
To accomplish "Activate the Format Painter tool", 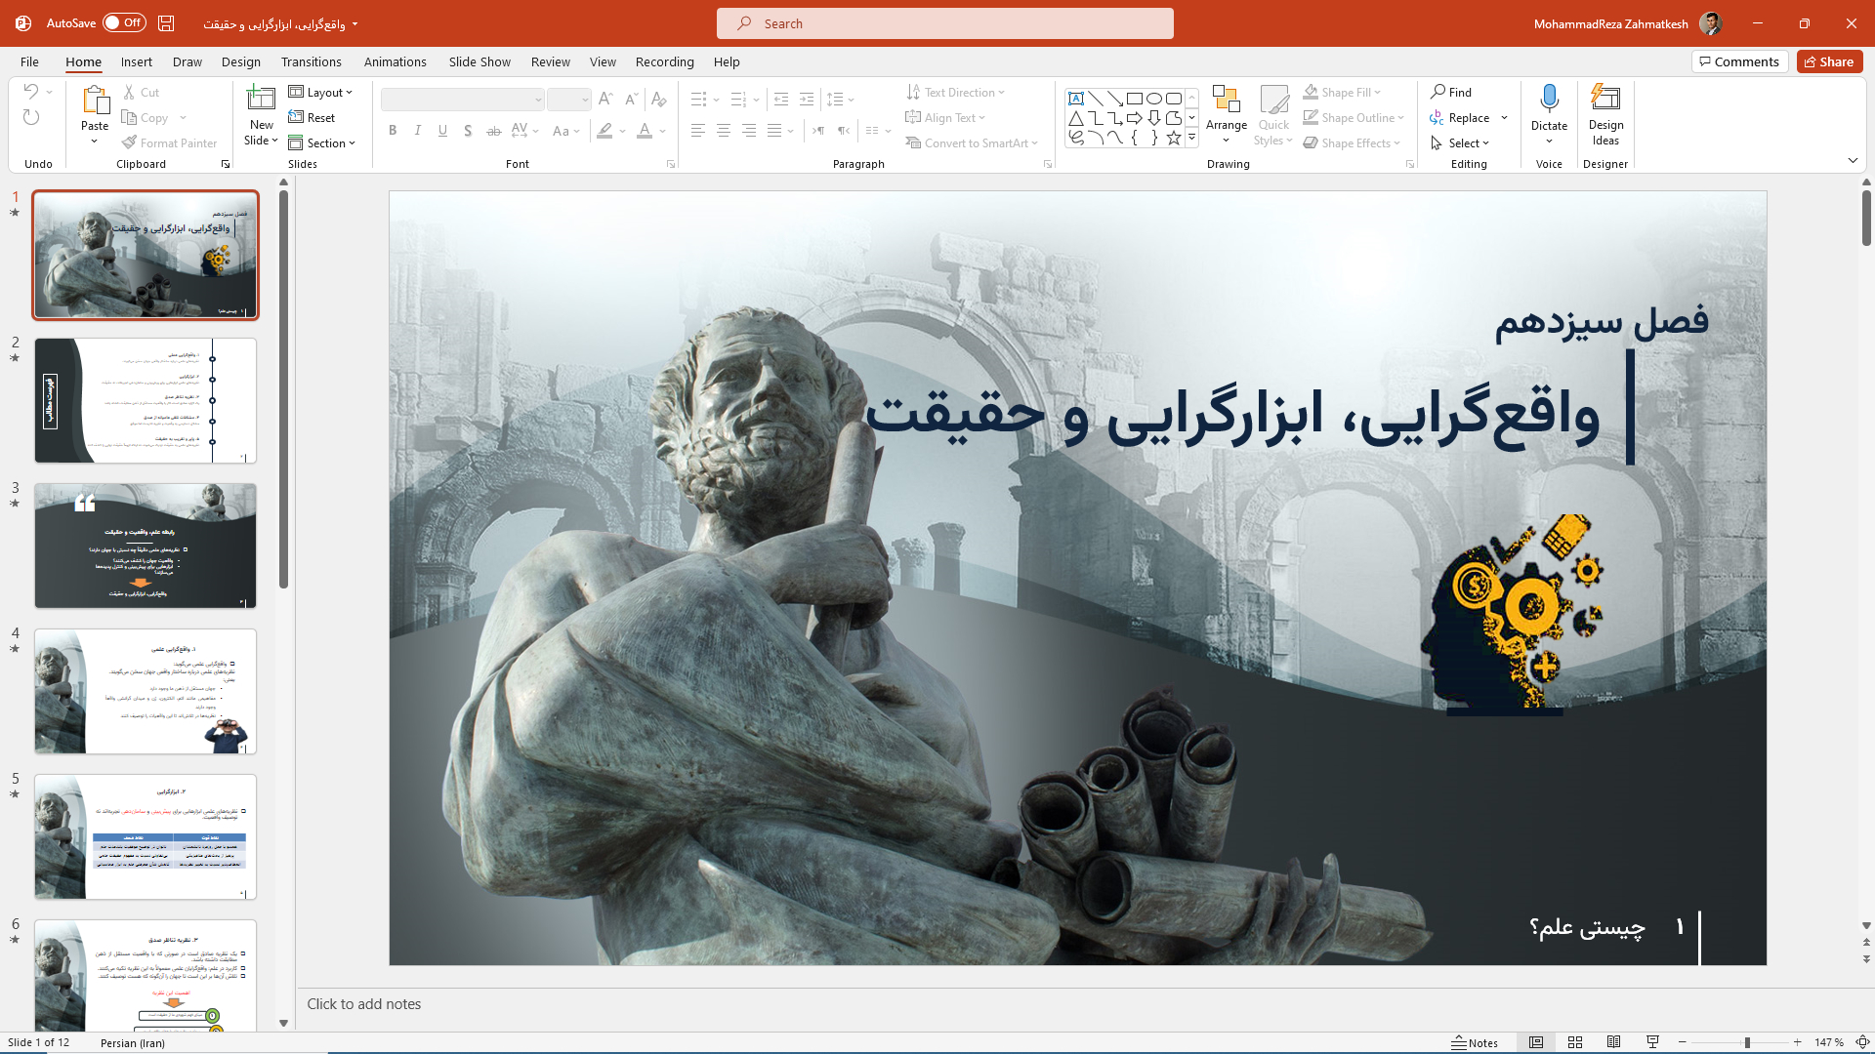I will click(170, 142).
